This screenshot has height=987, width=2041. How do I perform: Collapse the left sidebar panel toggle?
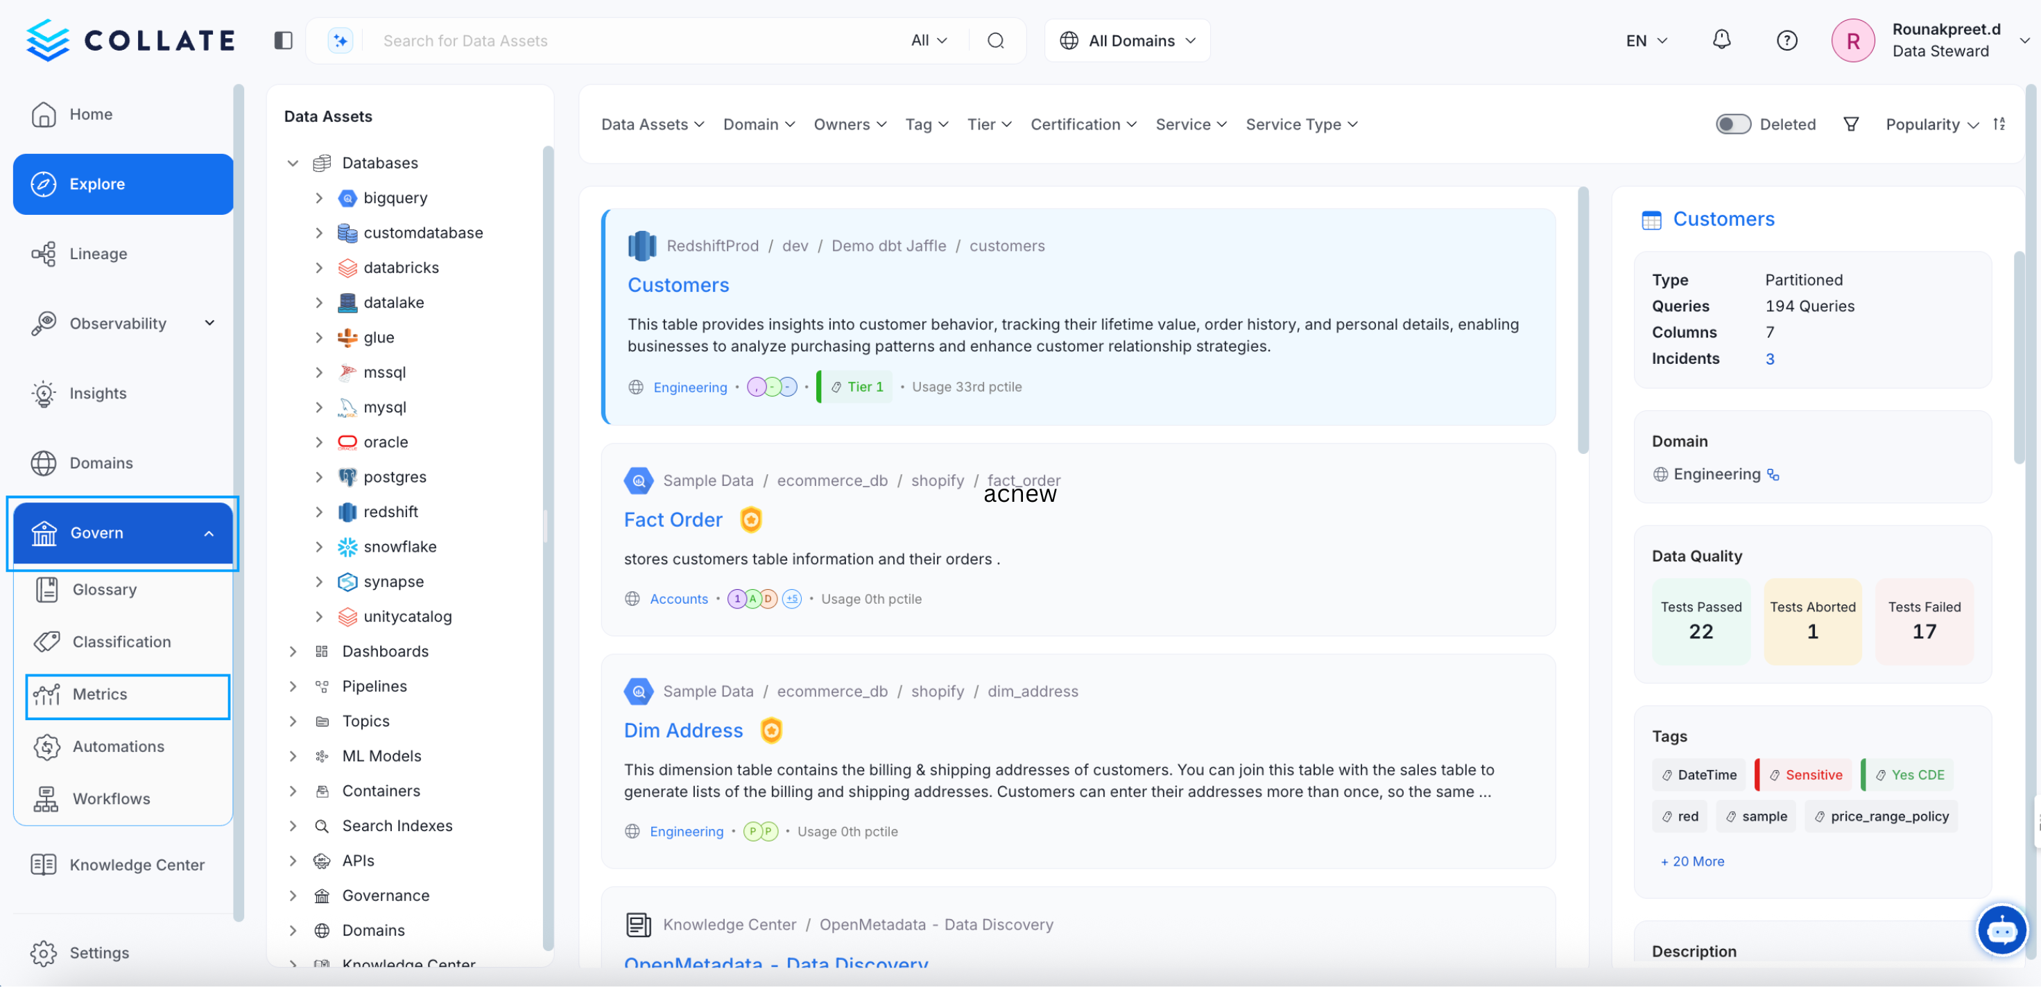point(282,40)
